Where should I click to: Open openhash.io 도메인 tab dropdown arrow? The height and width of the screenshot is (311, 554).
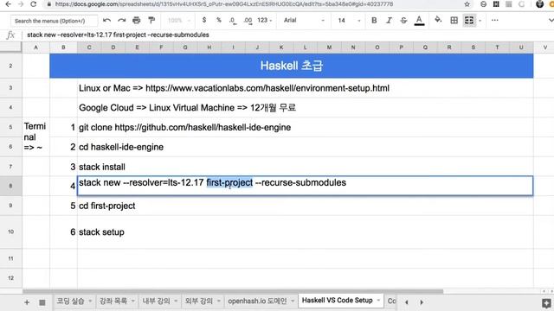[x=293, y=301]
